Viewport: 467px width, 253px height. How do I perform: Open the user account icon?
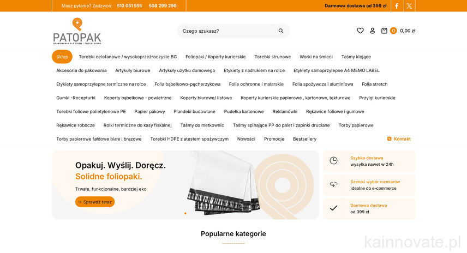pos(373,31)
